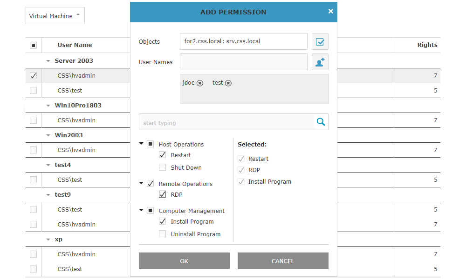Uncheck the Restart permission
The image size is (466, 279).
coord(162,155)
